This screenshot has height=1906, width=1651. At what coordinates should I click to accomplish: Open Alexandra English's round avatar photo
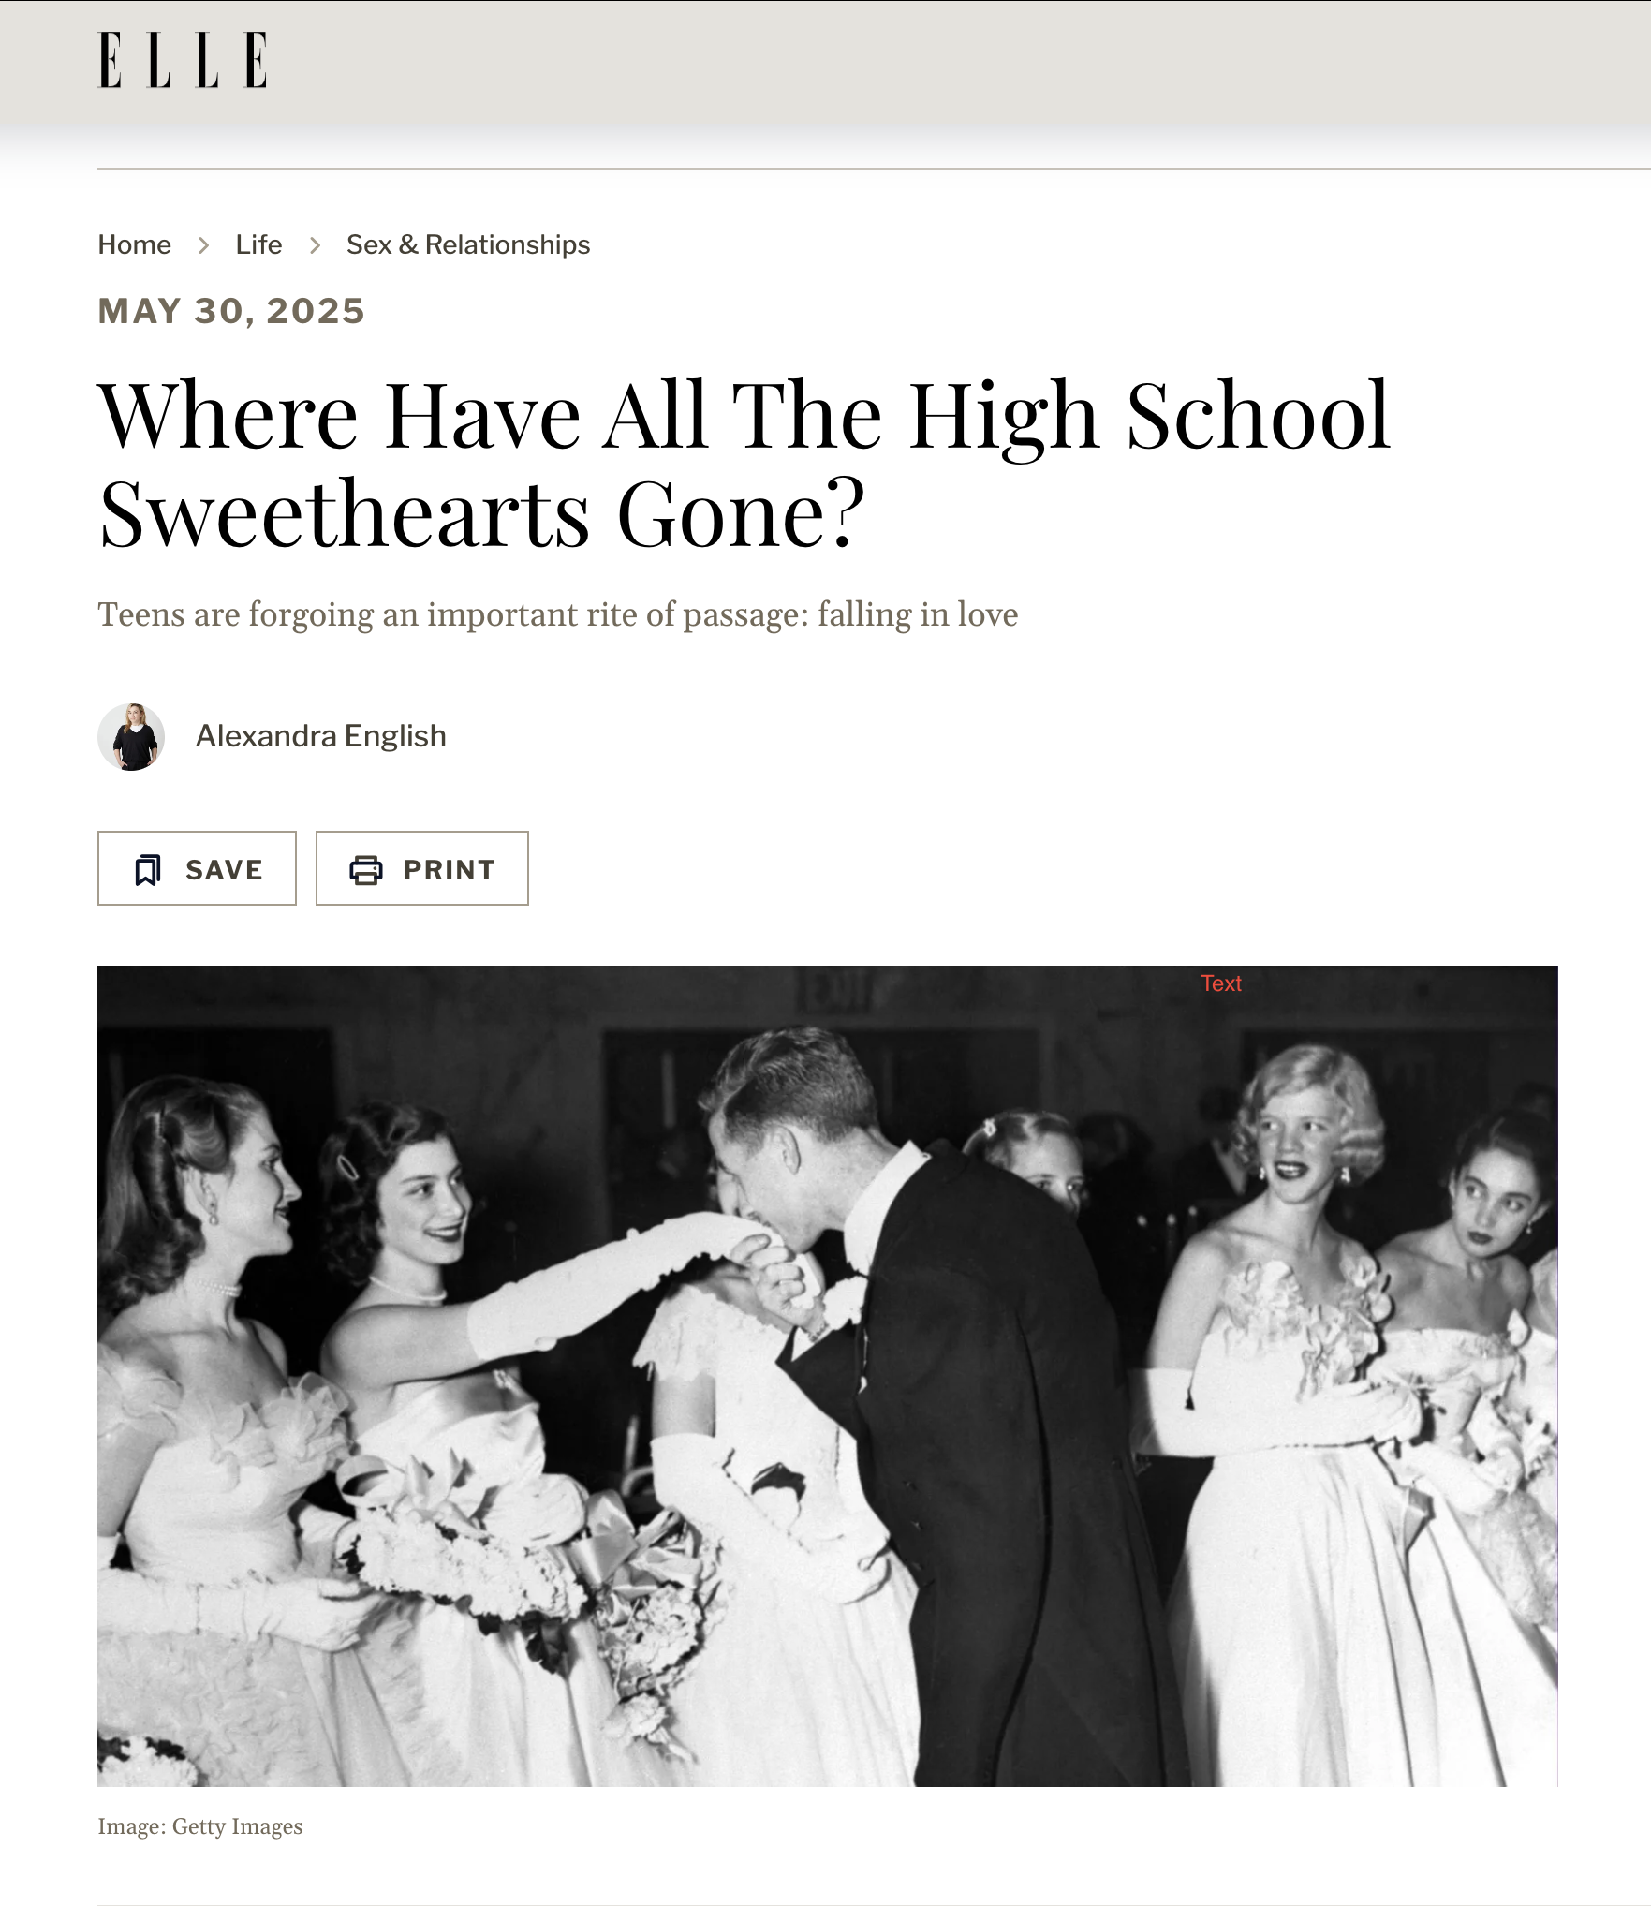click(x=131, y=737)
